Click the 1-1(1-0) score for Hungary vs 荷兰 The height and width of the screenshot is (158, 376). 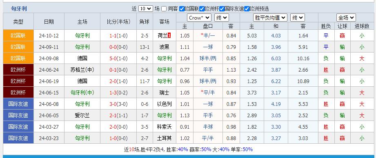118,36
